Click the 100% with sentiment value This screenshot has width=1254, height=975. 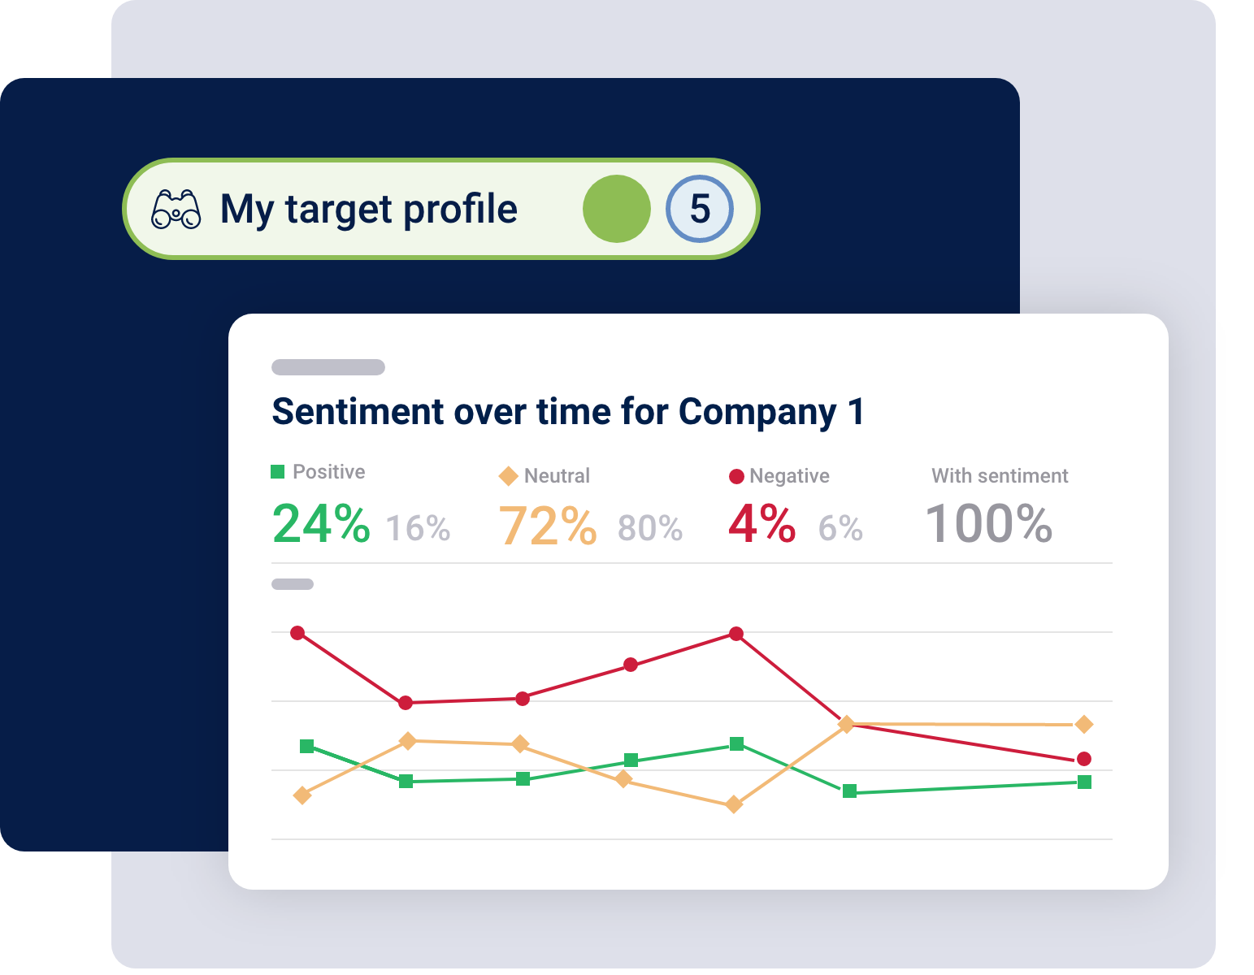(x=989, y=524)
